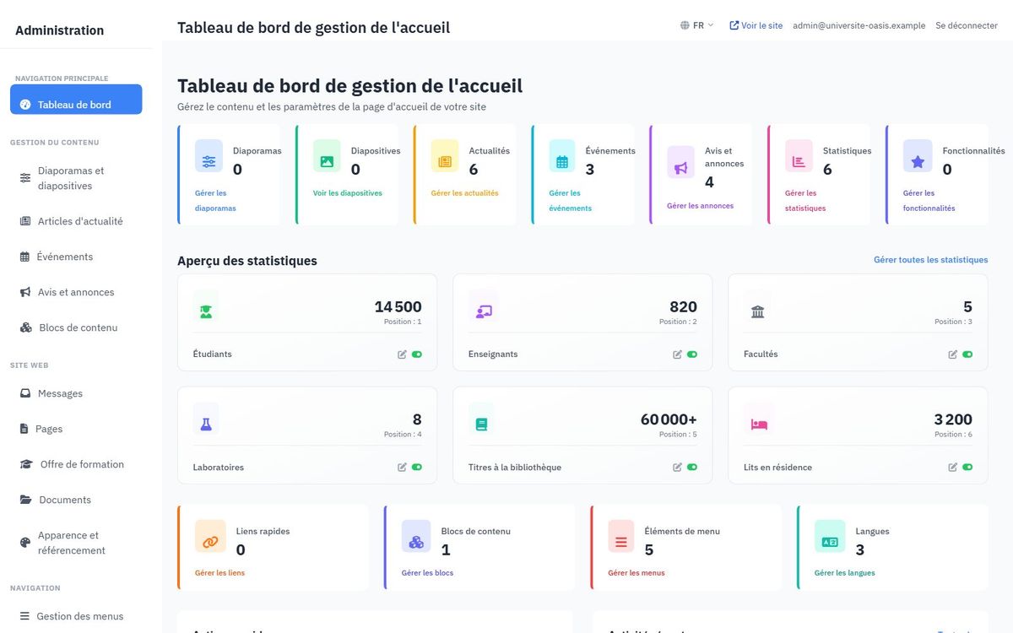Click the Actualités card newspaper icon
The height and width of the screenshot is (633, 1013).
point(445,161)
